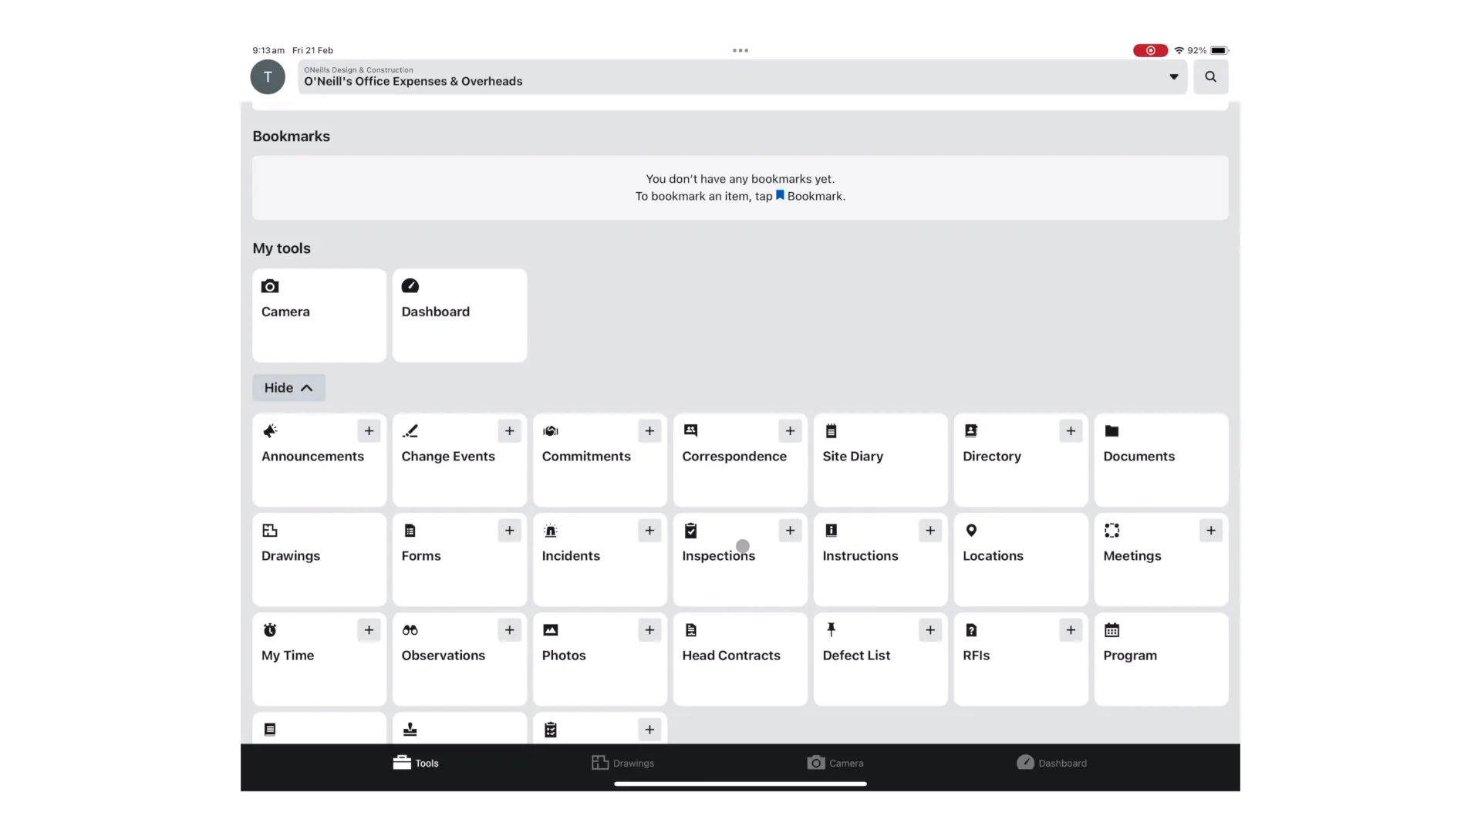Open the Observations tool
Screen dimensions: 1481x833
click(x=459, y=659)
